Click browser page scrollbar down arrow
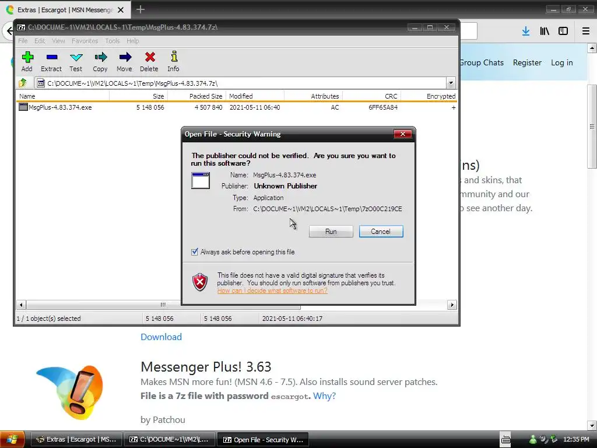The width and height of the screenshot is (597, 448). pos(591,425)
